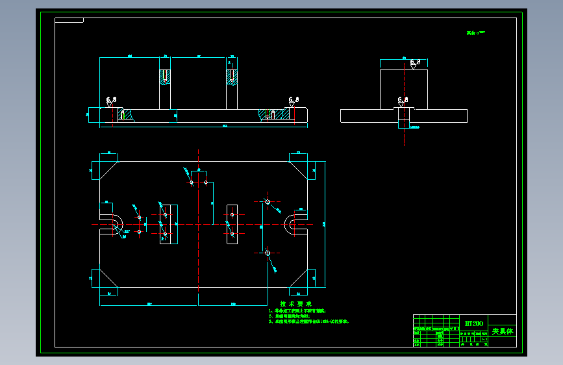Click the upper right hole circle in plan view
The width and height of the screenshot is (563, 365).
[x=268, y=202]
